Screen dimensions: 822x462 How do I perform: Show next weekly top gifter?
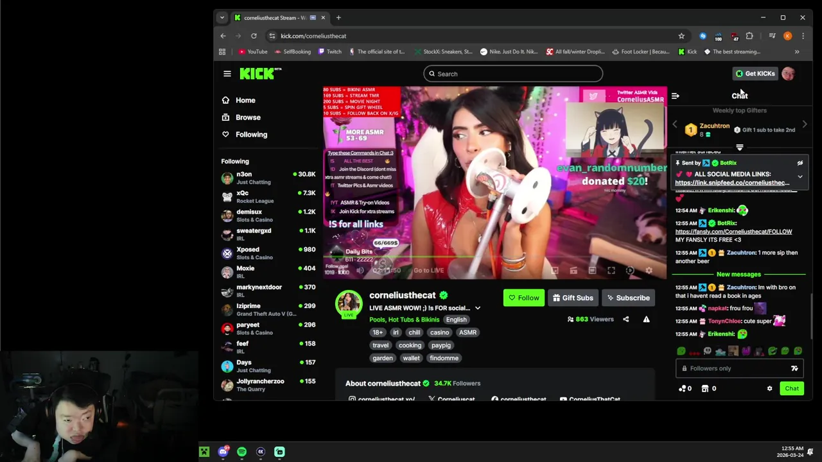(x=805, y=124)
